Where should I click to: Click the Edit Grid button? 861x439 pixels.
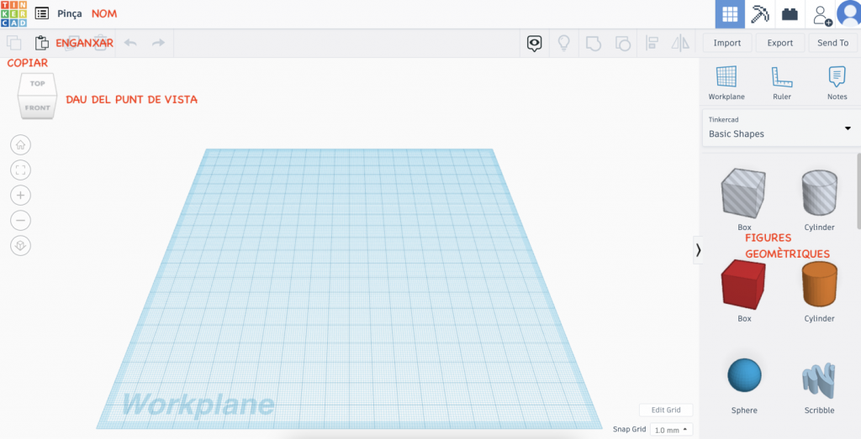click(x=666, y=410)
